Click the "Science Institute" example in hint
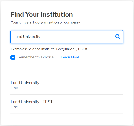The width and height of the screenshot is (134, 126). pos(41,49)
